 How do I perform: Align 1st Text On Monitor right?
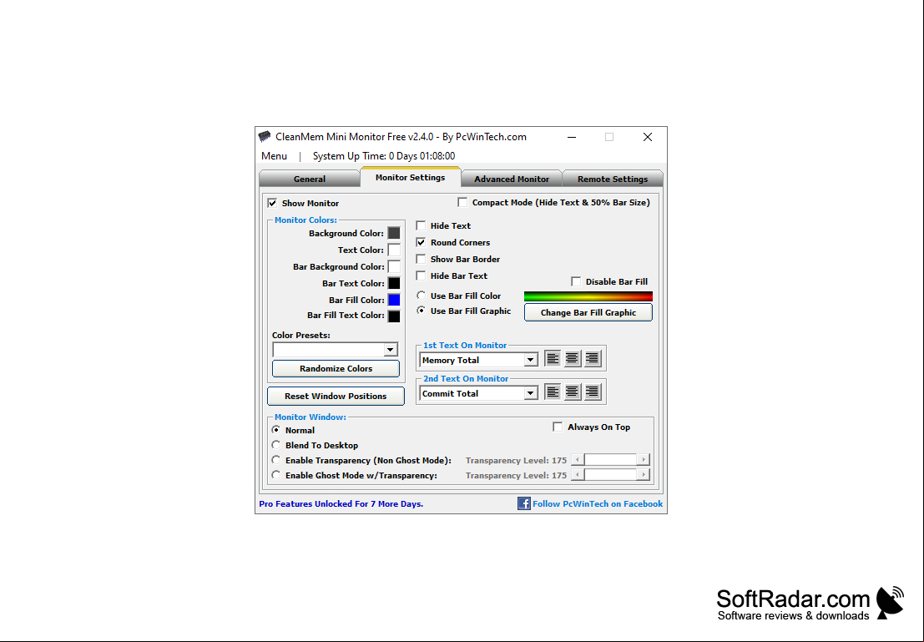click(x=593, y=358)
